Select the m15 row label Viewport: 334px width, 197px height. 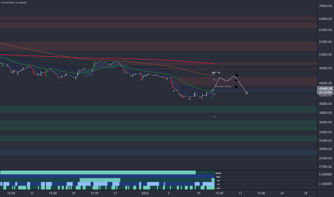[218, 188]
